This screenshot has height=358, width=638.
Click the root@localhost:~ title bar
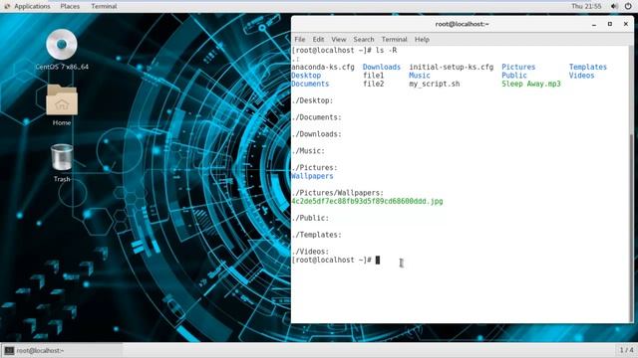(x=462, y=24)
